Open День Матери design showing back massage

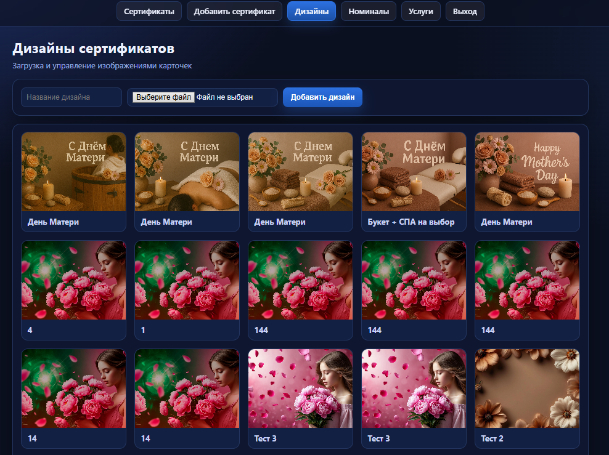point(187,182)
